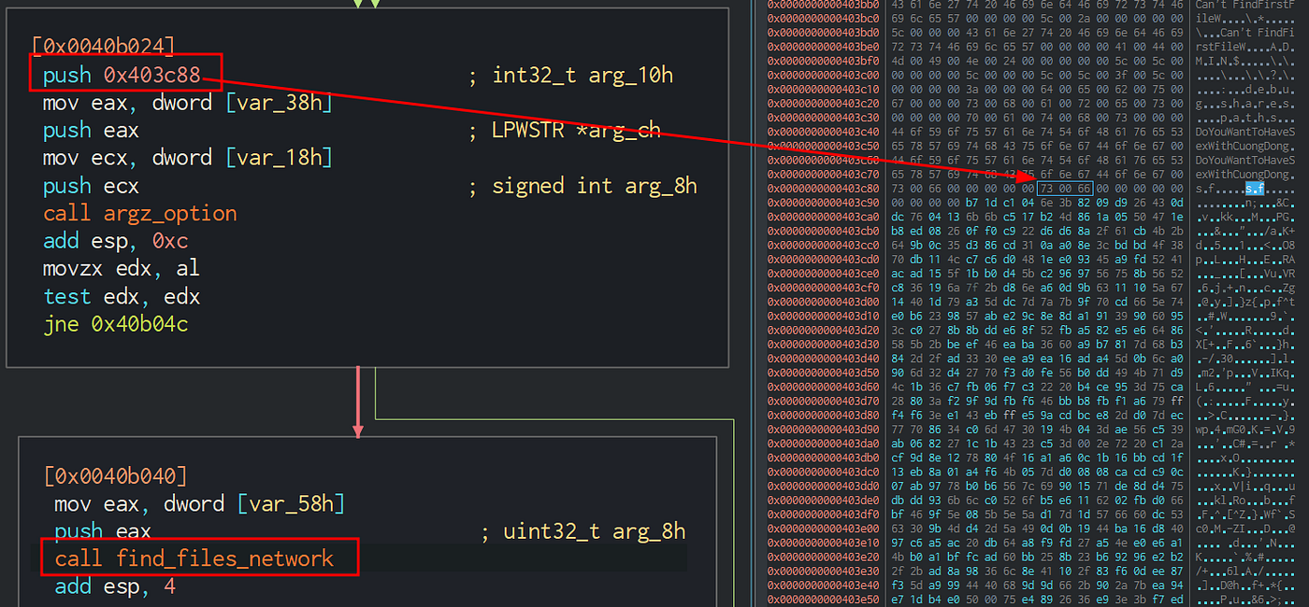Screen dimensions: 1309x607
Task: Click the var_38h variable reference
Action: click(279, 103)
